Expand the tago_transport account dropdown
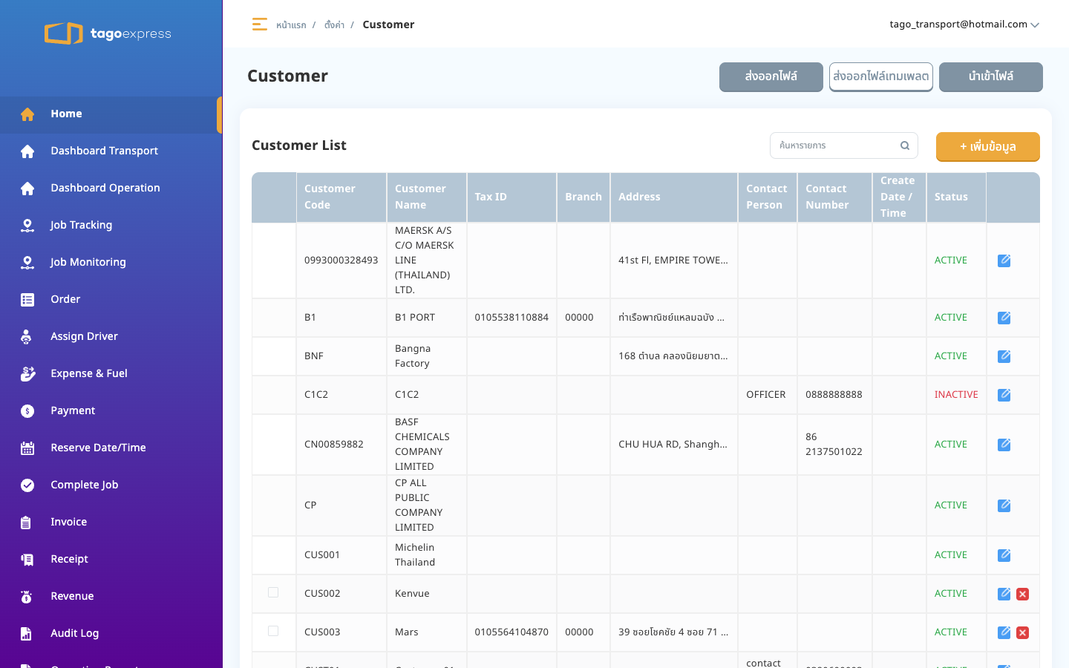Image resolution: width=1069 pixels, height=668 pixels. (964, 24)
